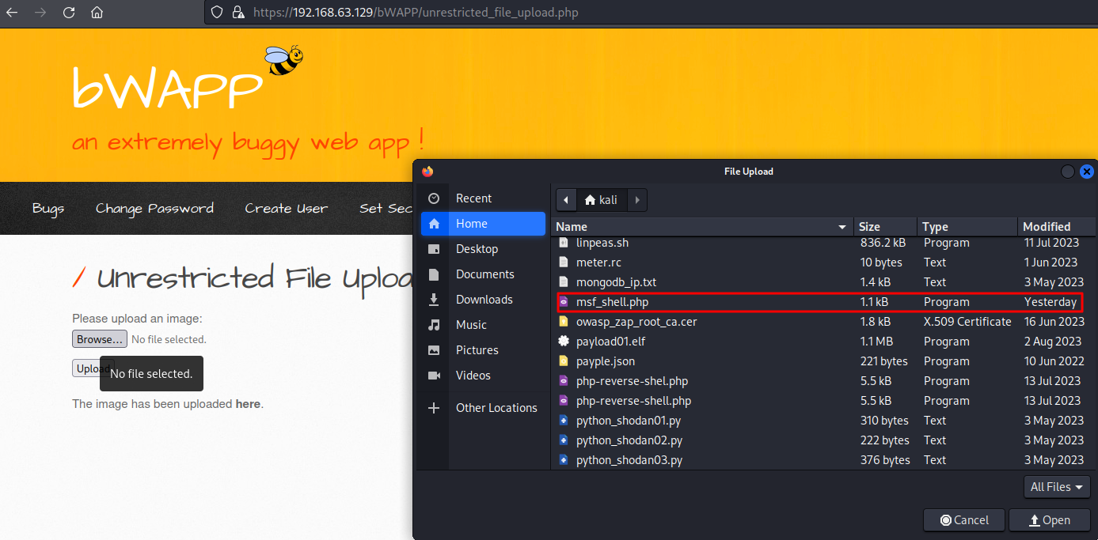
Task: Click the 'No file selected.' label beside Browse
Action: [x=169, y=339]
